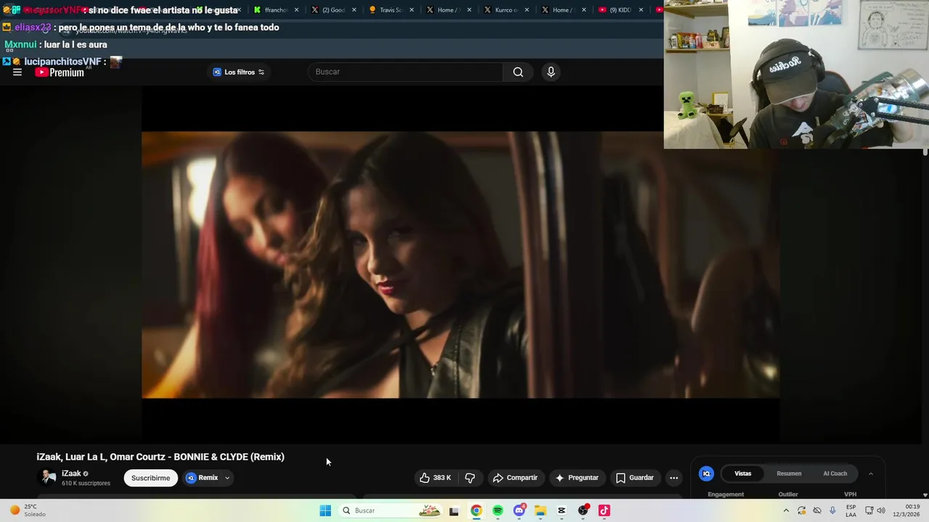The width and height of the screenshot is (929, 522).
Task: Click the Preguntar button
Action: tap(577, 478)
